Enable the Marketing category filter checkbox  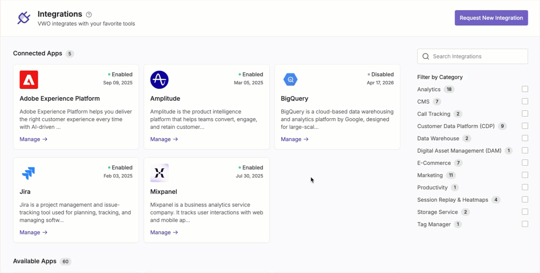(x=525, y=175)
